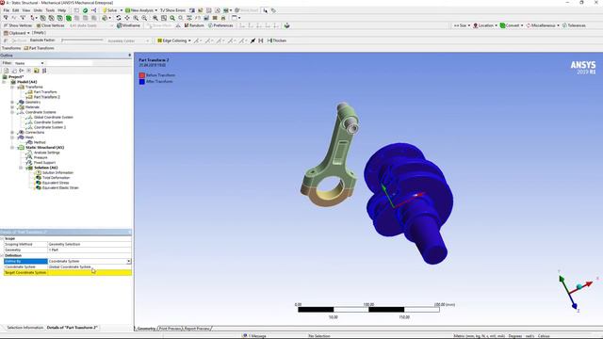Open the Edit menu
The width and height of the screenshot is (603, 339).
(x=16, y=10)
